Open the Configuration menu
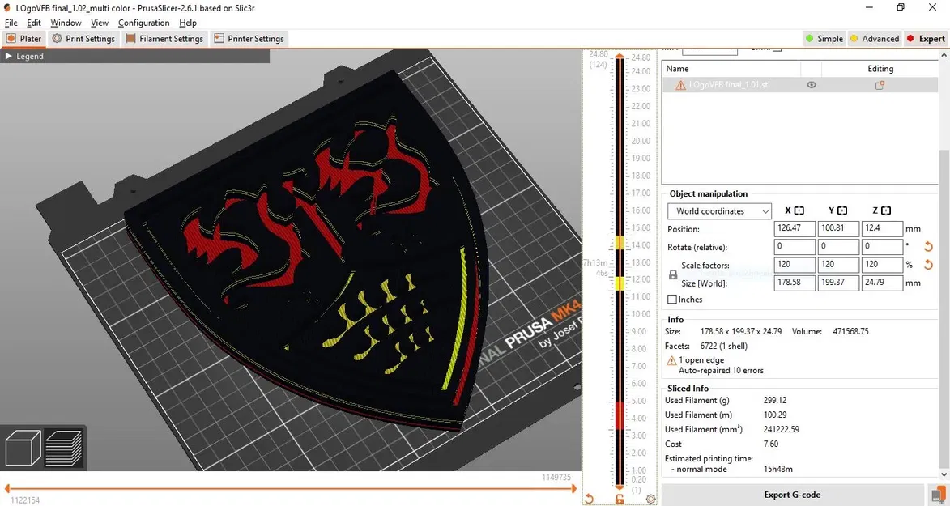Image resolution: width=950 pixels, height=506 pixels. pyautogui.click(x=143, y=23)
